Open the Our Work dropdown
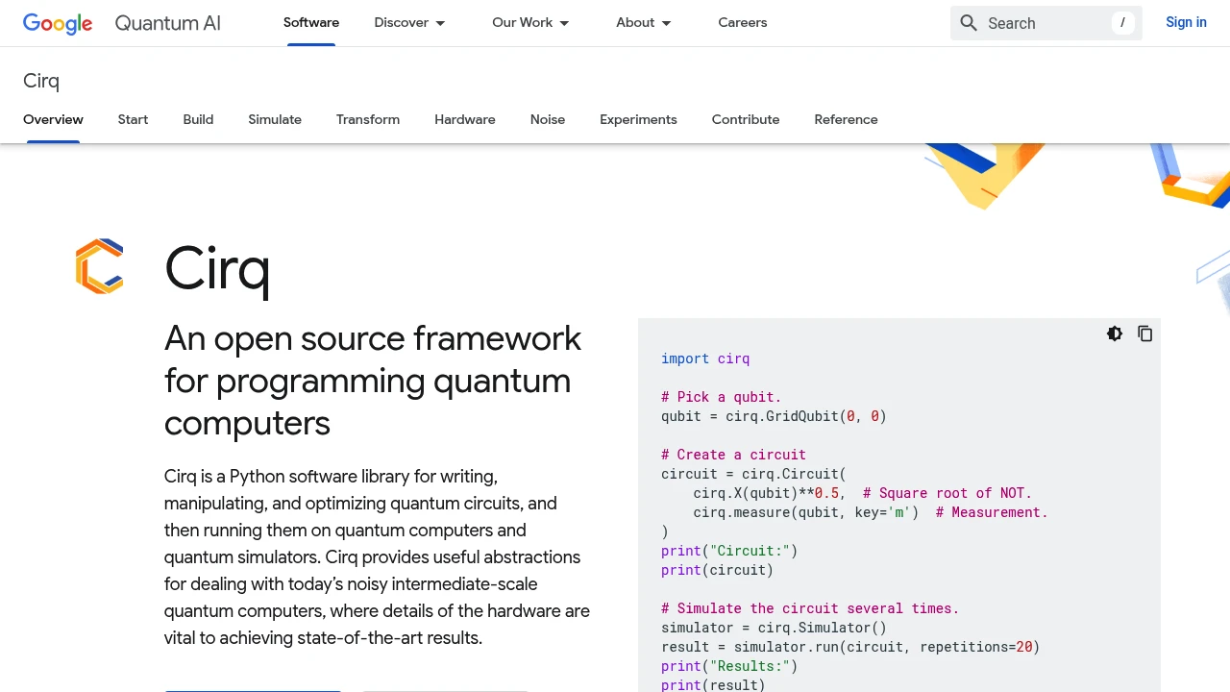 [529, 22]
